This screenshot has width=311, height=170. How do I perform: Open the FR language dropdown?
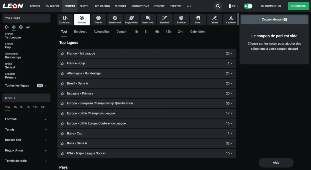[234, 6]
